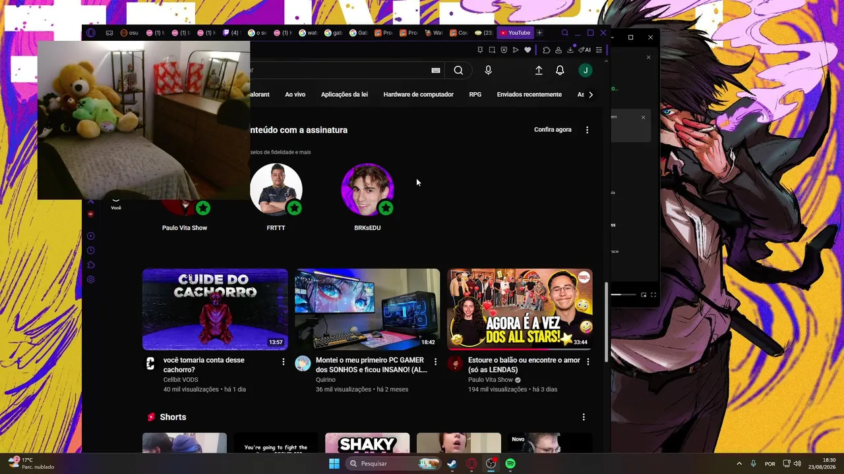Viewport: 844px width, 474px height.
Task: Play the Cuide do Cachorro thumbnail
Action: [x=215, y=309]
